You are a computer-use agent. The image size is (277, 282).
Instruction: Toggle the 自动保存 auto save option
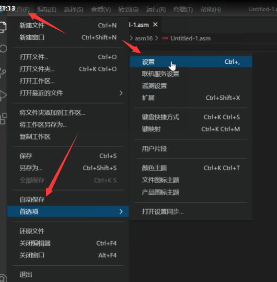click(x=68, y=200)
